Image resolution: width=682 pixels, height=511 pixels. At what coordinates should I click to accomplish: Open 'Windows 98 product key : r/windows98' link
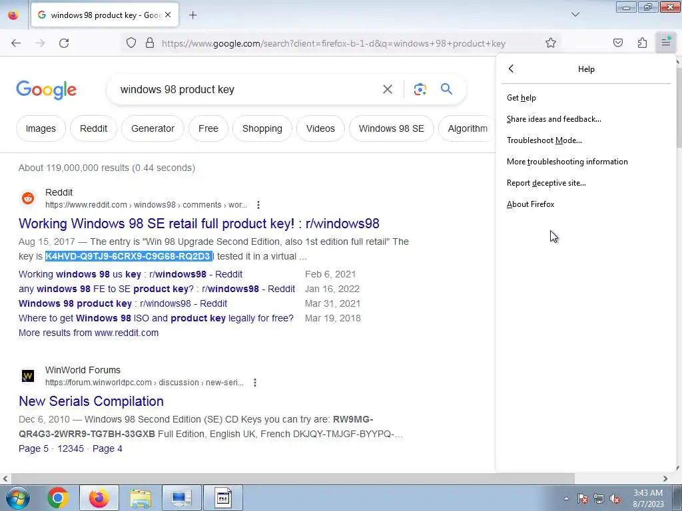click(x=123, y=303)
